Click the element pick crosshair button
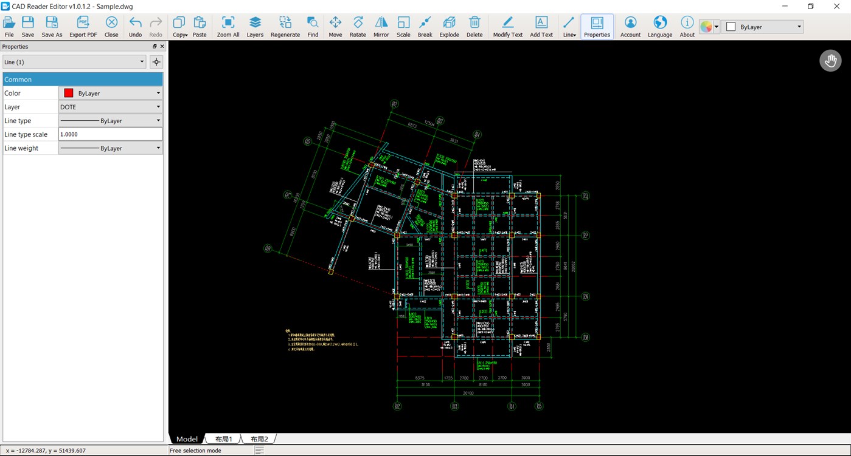Screen dimensions: 851x456 pos(156,61)
